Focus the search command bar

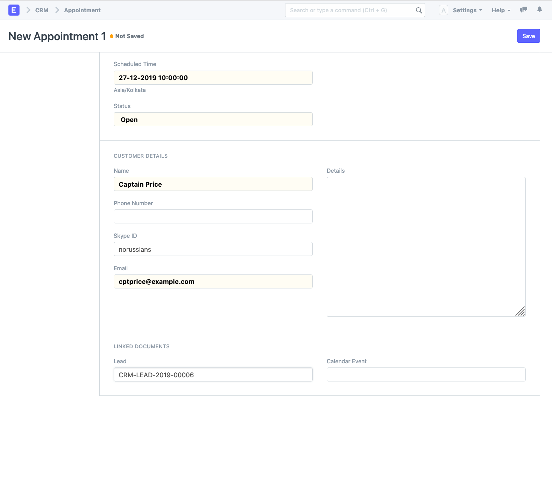point(350,10)
